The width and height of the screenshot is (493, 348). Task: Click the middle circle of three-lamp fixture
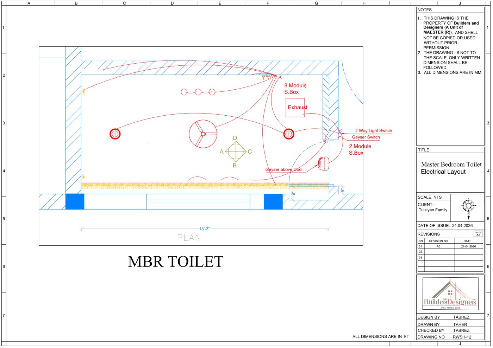pos(198,92)
